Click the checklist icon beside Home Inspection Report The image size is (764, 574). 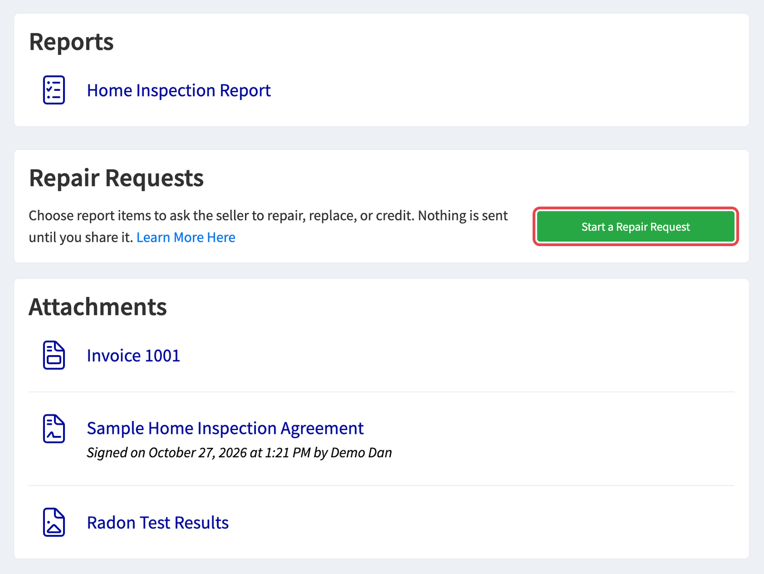pos(54,90)
